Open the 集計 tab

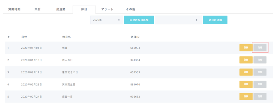coord(37,9)
